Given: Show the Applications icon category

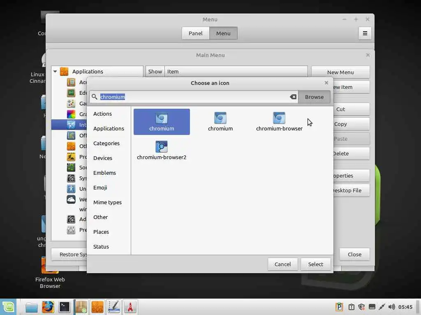Looking at the screenshot, I should 109,128.
